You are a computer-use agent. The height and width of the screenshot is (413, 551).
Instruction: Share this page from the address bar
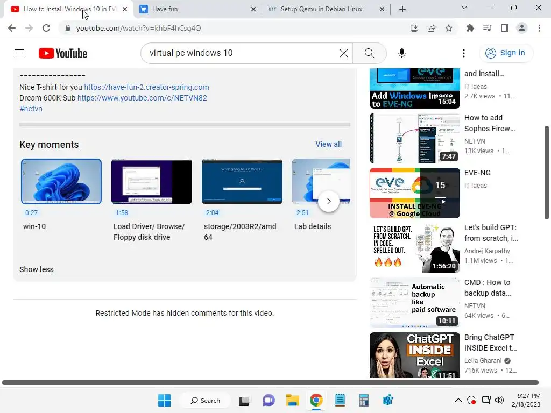pos(432,28)
